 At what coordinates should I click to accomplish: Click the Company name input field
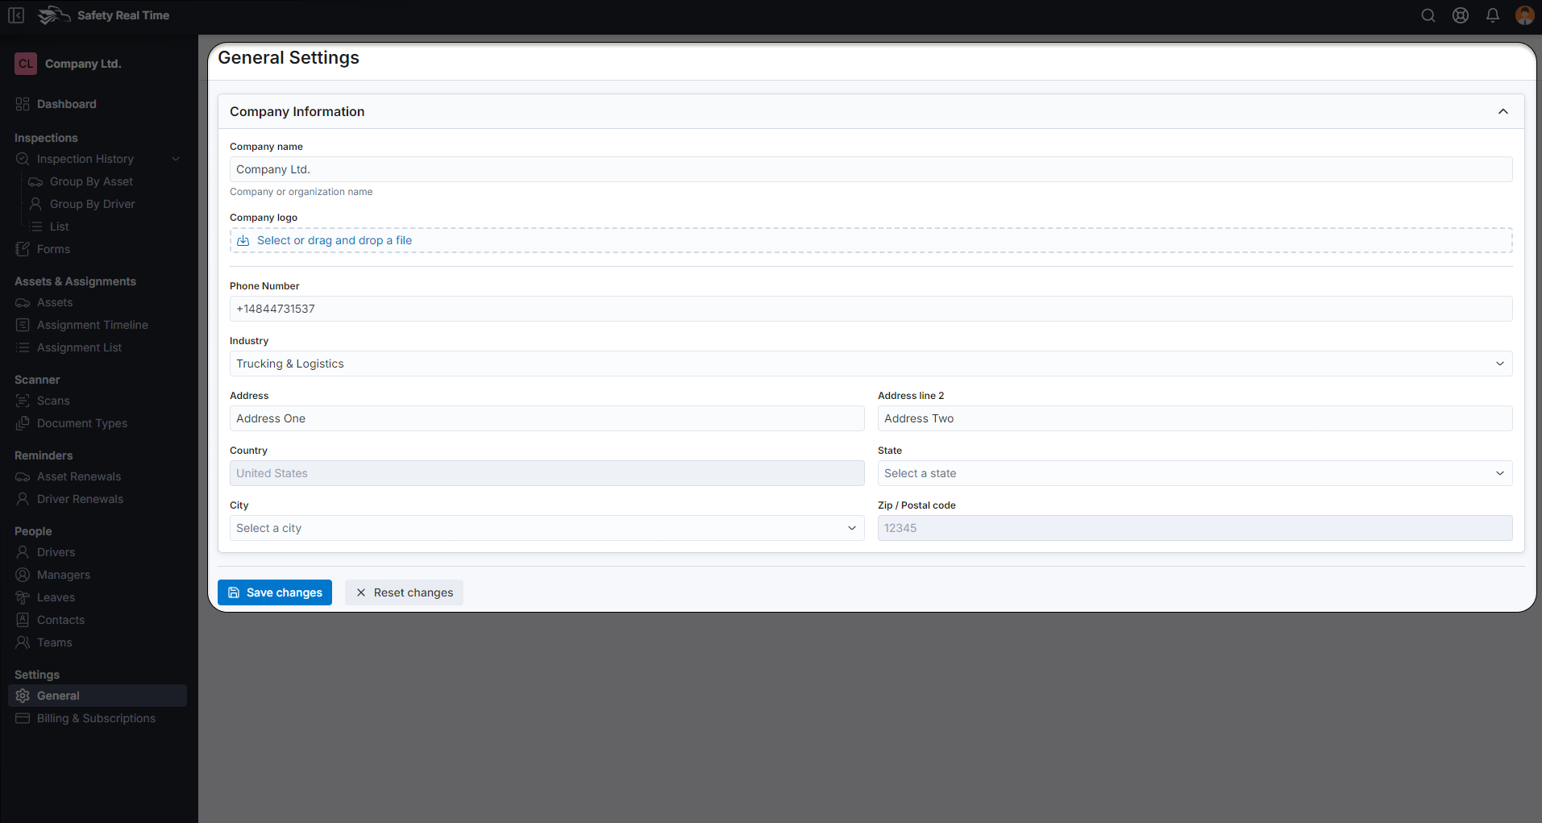click(871, 168)
